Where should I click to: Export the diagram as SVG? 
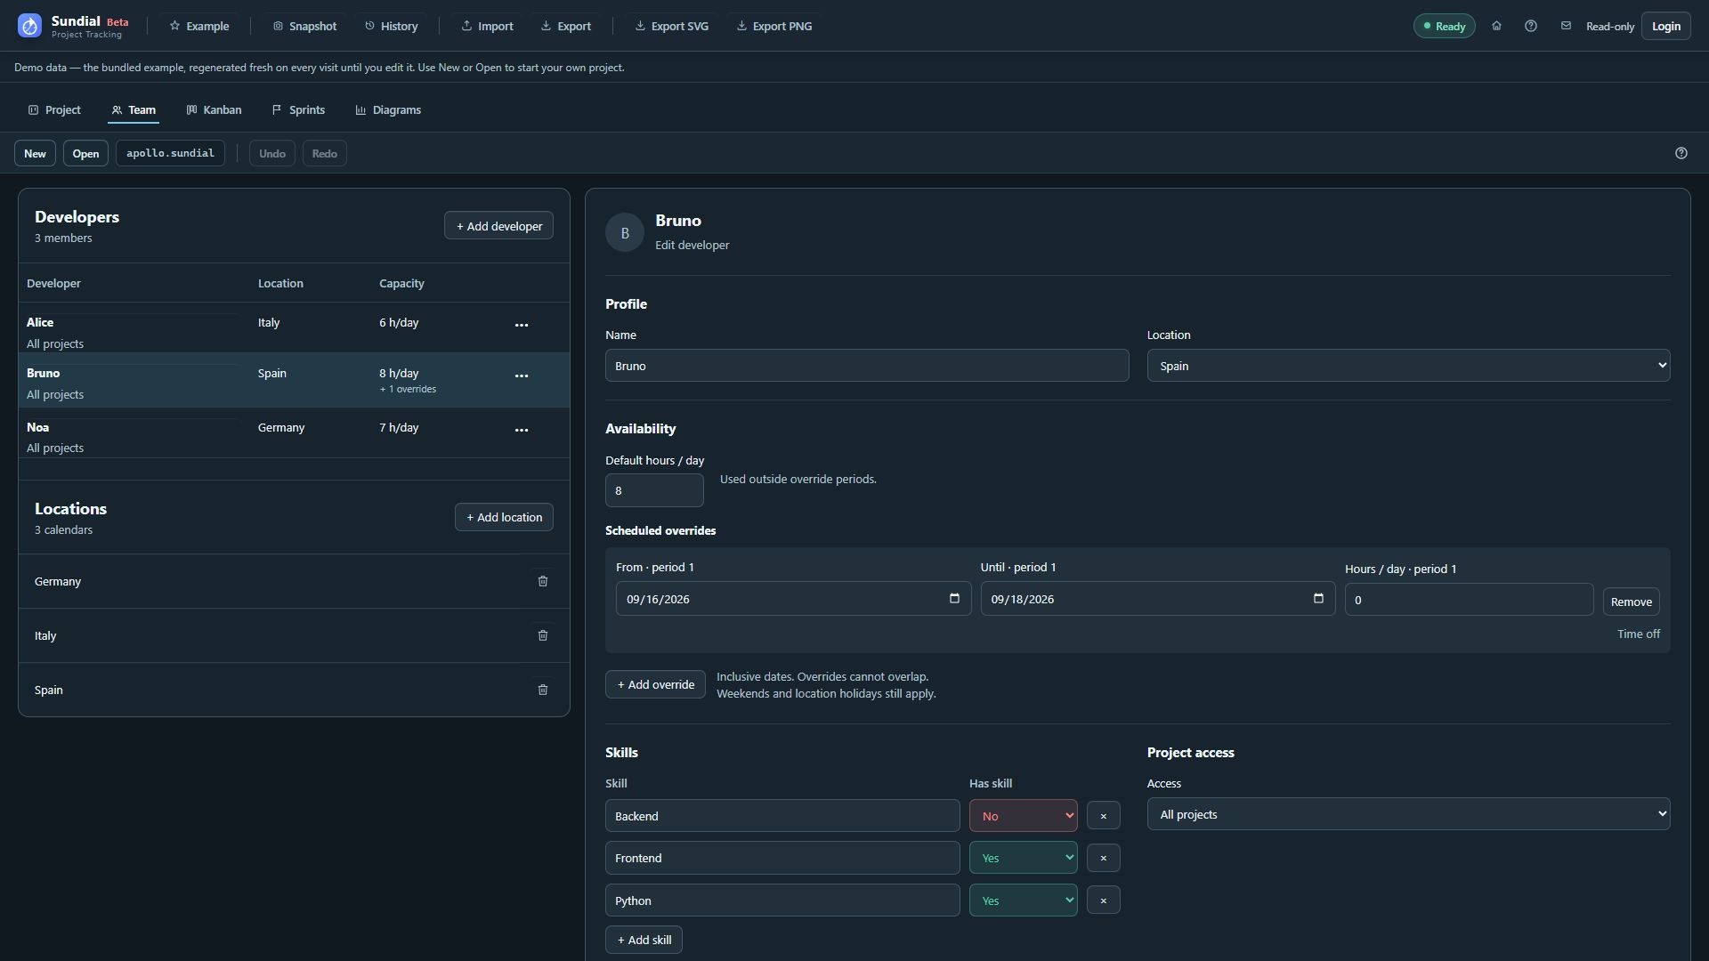pos(672,26)
